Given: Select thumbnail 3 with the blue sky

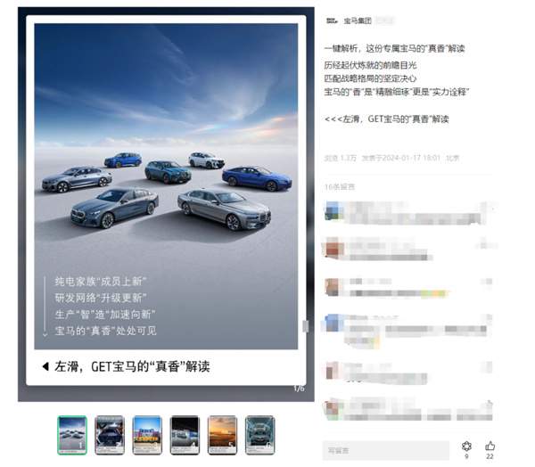Looking at the screenshot, I should tap(147, 435).
